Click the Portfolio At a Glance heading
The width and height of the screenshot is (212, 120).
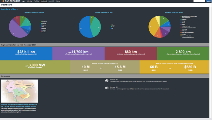pos(9,9)
